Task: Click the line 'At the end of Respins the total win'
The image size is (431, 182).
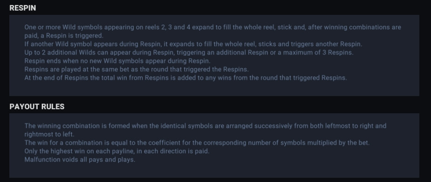Action: pyautogui.click(x=185, y=78)
